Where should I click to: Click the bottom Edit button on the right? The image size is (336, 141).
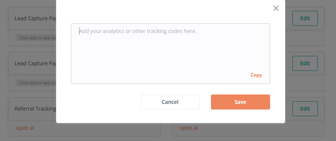305,109
